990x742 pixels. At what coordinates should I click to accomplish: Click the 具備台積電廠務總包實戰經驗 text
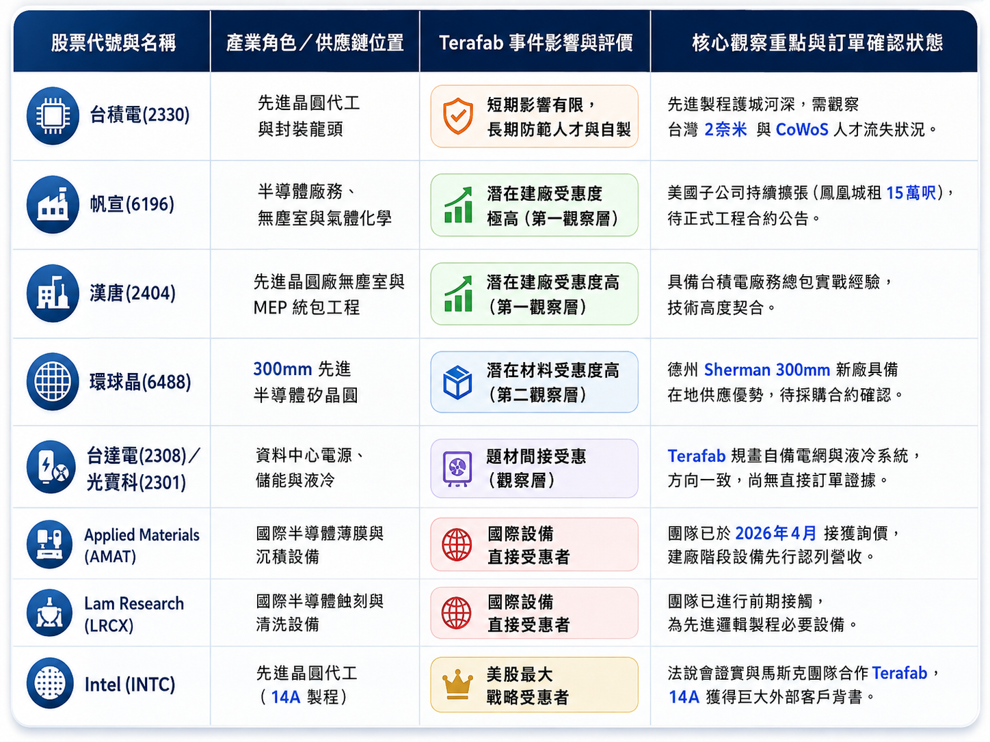[x=774, y=281]
